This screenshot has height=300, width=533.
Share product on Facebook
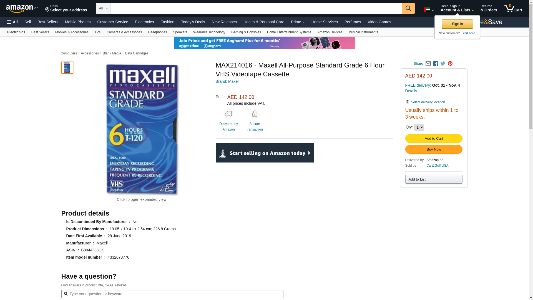point(436,64)
